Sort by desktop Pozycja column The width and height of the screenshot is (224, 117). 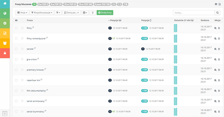click(x=115, y=20)
